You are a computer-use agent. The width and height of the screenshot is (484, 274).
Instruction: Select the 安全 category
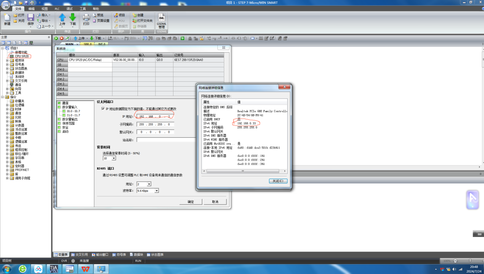point(63,127)
